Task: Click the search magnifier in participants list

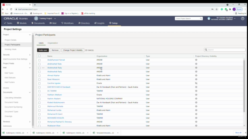Action: 206,50
